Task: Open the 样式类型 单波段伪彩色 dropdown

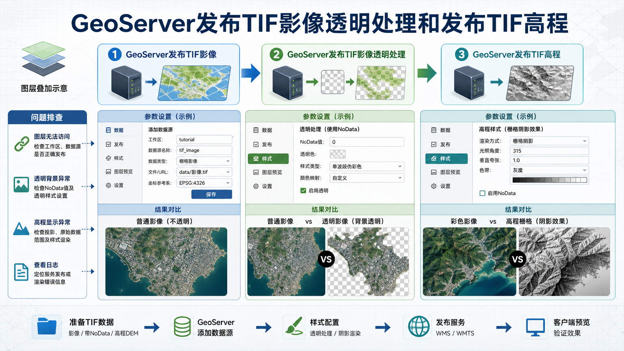Action: point(367,166)
